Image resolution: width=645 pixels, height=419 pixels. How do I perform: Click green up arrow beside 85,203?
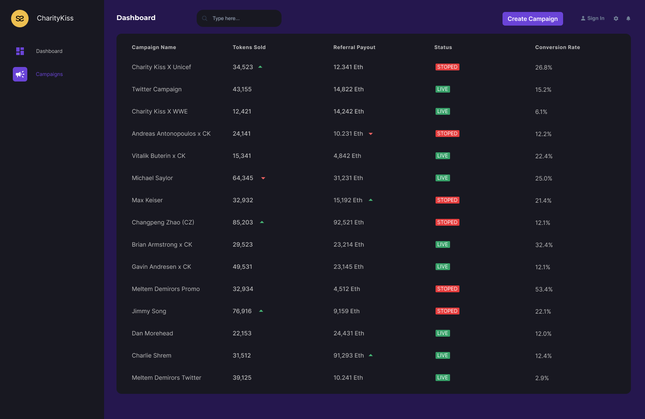click(x=262, y=222)
